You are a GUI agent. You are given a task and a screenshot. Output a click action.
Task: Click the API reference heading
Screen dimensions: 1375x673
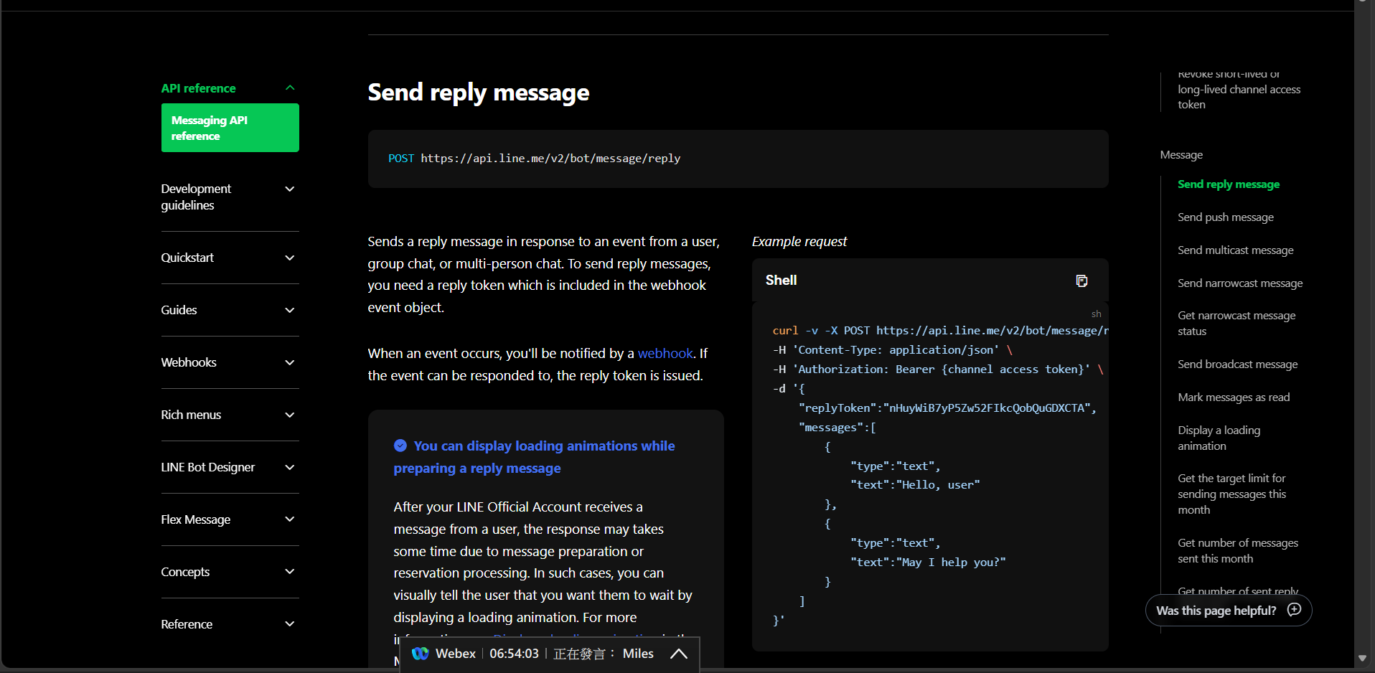coord(198,88)
